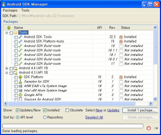
Task: Click the red stop hand icon
Action: (x=148, y=128)
